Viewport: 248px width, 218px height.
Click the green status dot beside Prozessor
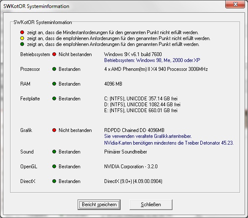[x=54, y=69]
